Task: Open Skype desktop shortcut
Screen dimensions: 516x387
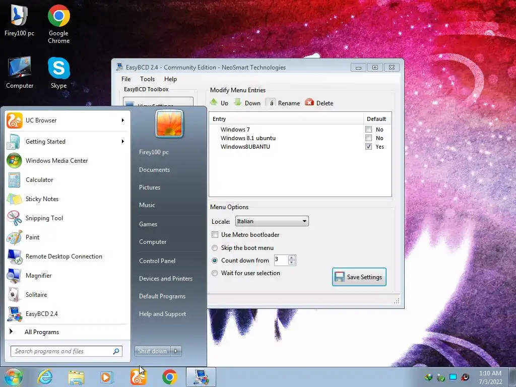Action: pyautogui.click(x=58, y=73)
